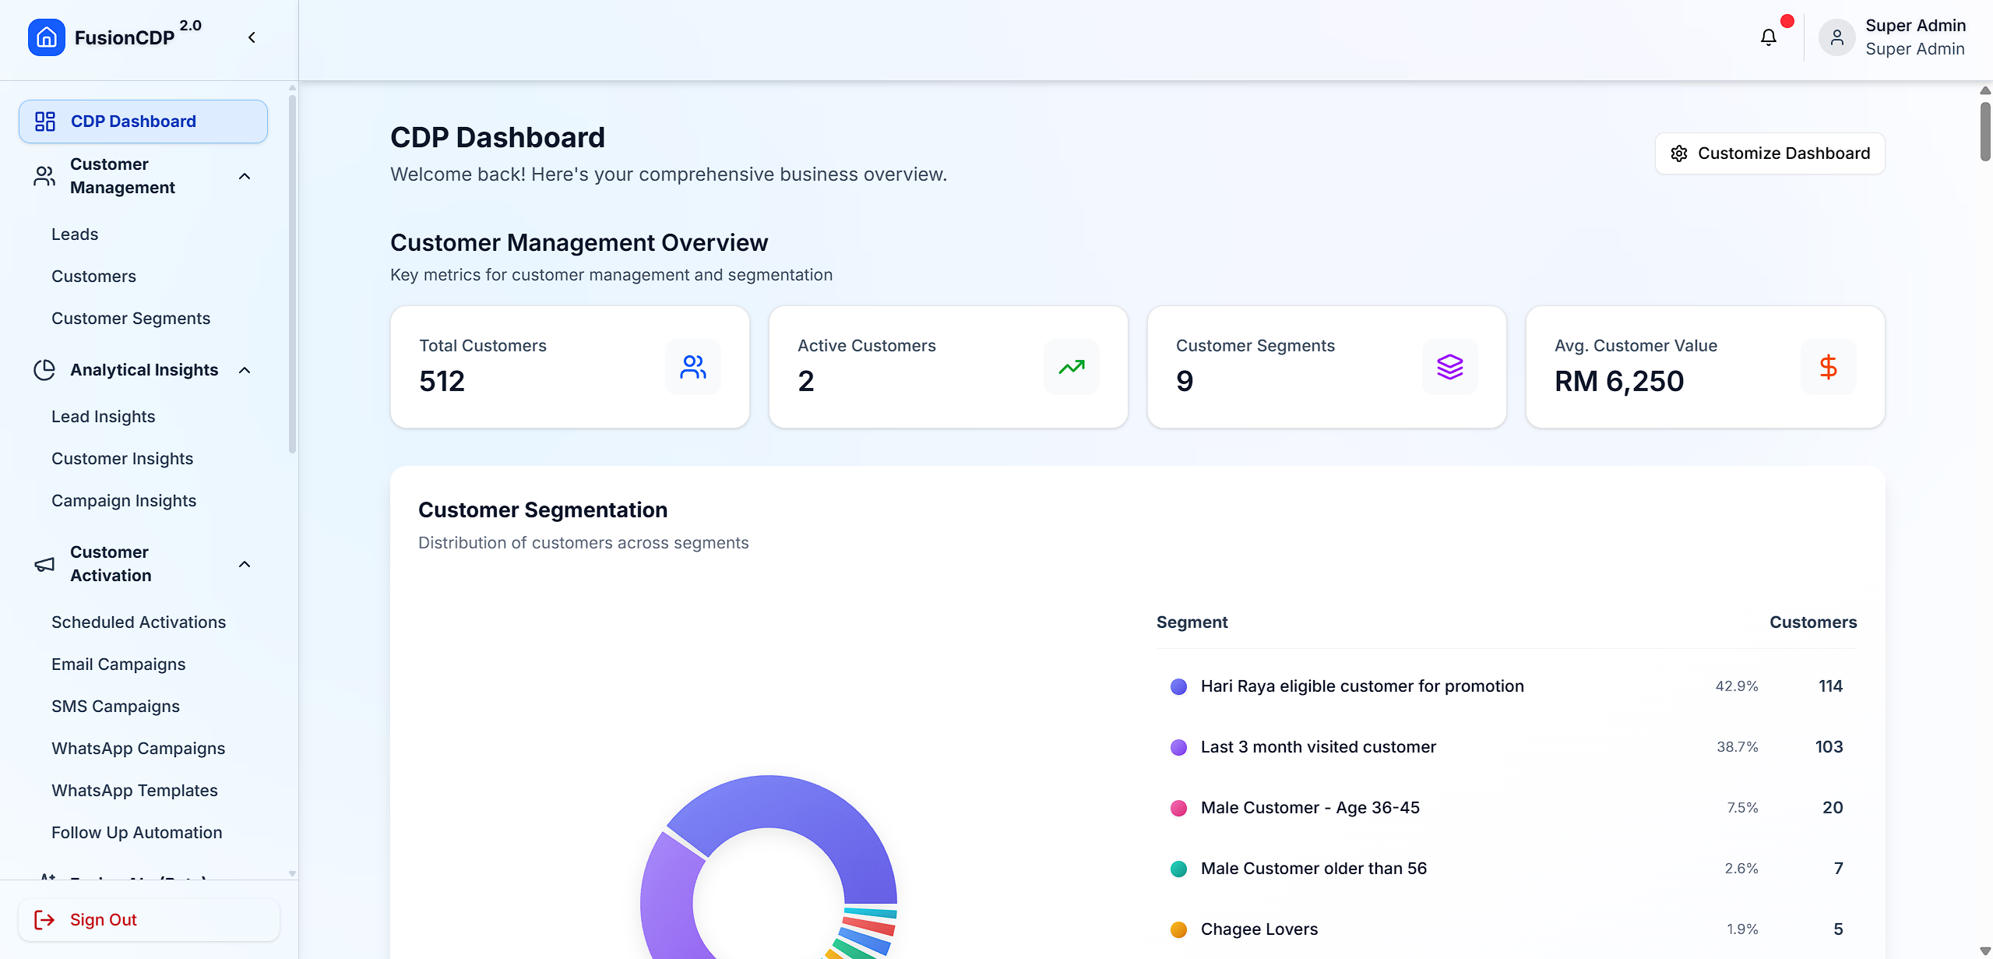Collapse the sidebar with the left arrow
1993x959 pixels.
tap(252, 37)
